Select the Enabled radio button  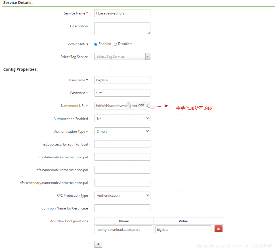point(96,44)
